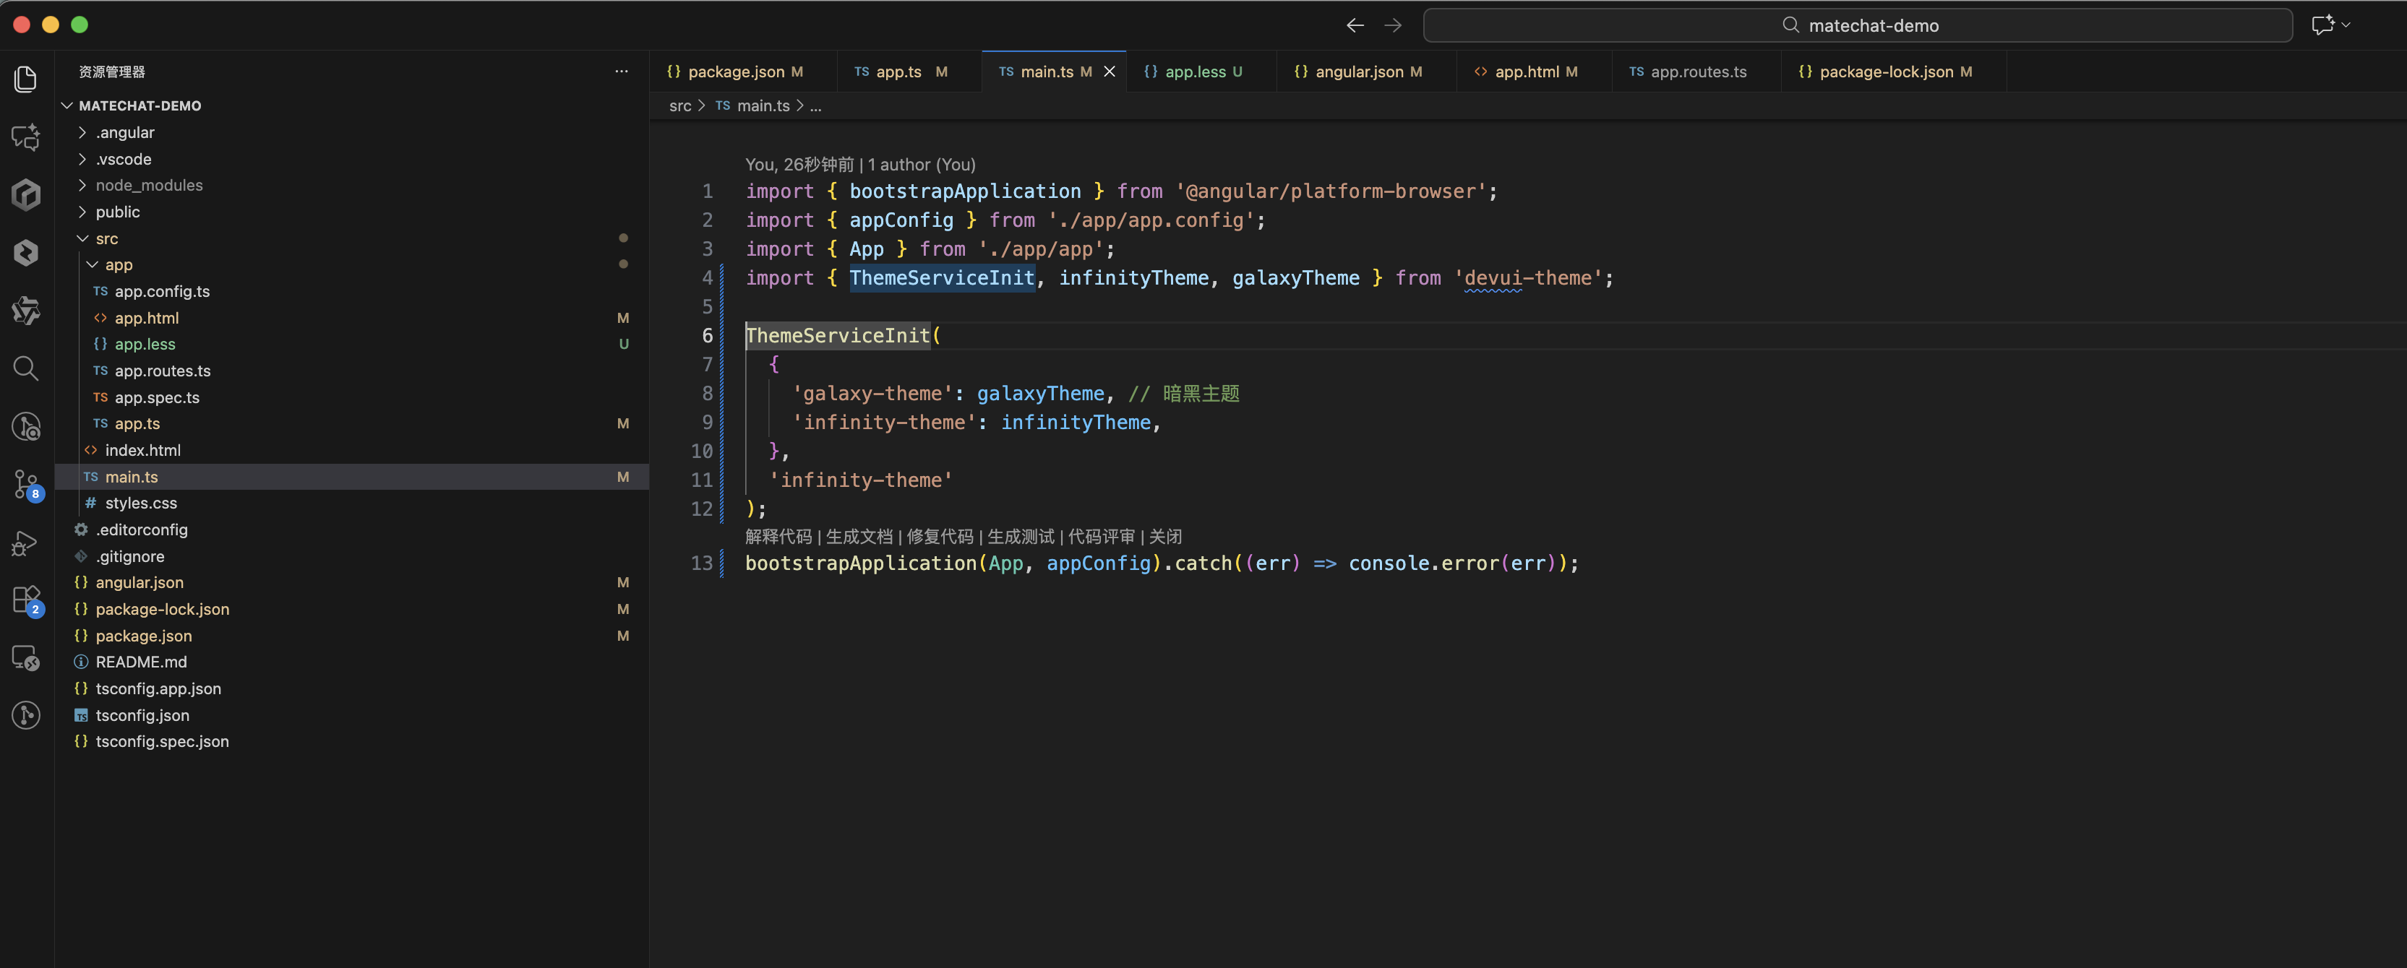Collapse the MATECHAT-DEMO root section
Image resolution: width=2407 pixels, height=968 pixels.
click(140, 105)
